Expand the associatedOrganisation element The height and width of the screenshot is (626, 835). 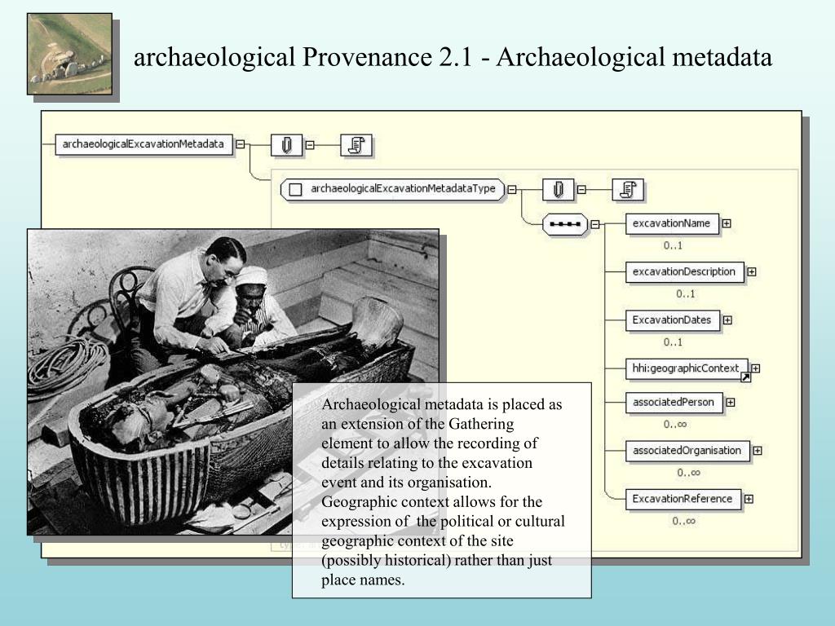pyautogui.click(x=758, y=451)
